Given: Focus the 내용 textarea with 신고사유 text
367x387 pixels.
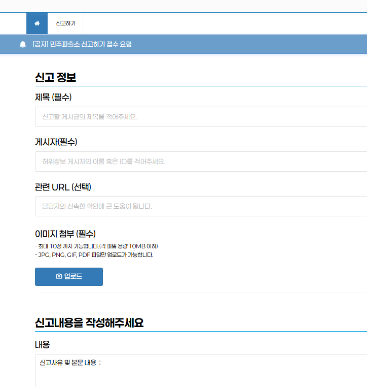Looking at the screenshot, I should point(201,370).
